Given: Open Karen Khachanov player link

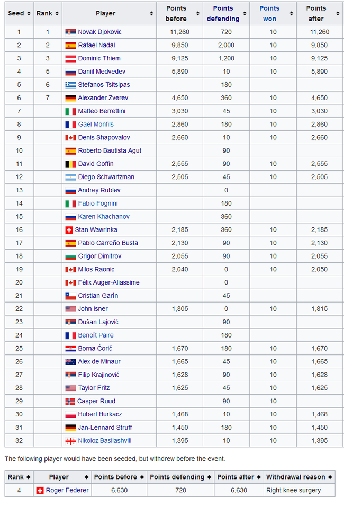Looking at the screenshot, I should (104, 217).
